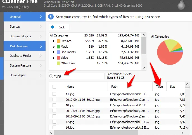
Task: Check the box for 2012-09-11 06.50.16.jpg
Action: (x=54, y=116)
